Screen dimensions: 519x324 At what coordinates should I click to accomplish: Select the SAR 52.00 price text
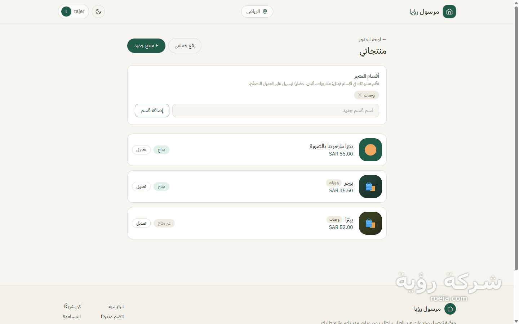coord(341,227)
